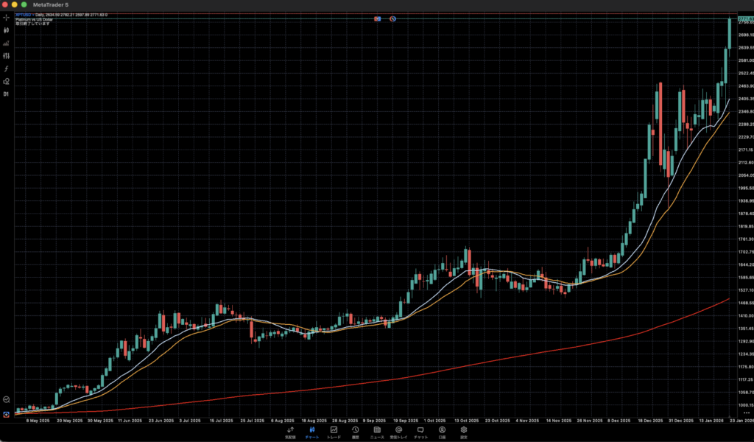
Task: Expand the XPTUSD symbol dropdown
Action: (22, 14)
